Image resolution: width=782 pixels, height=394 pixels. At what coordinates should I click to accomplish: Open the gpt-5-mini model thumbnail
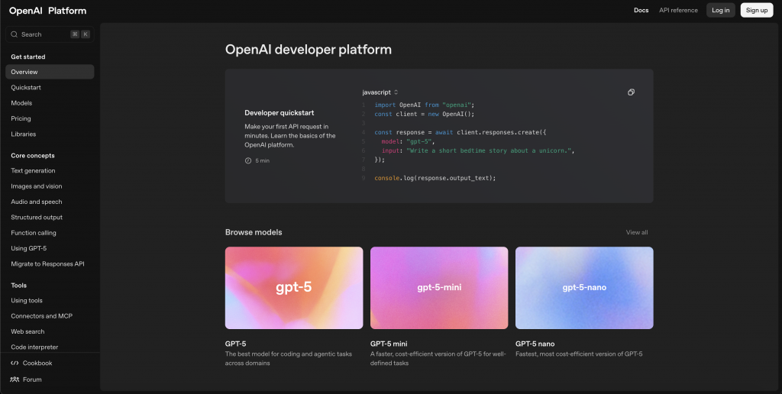coord(439,288)
